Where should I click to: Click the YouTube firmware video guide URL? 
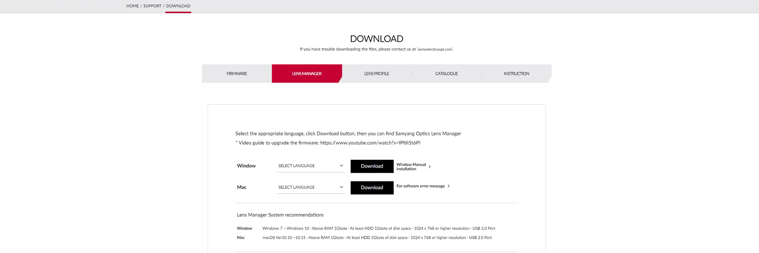point(370,143)
